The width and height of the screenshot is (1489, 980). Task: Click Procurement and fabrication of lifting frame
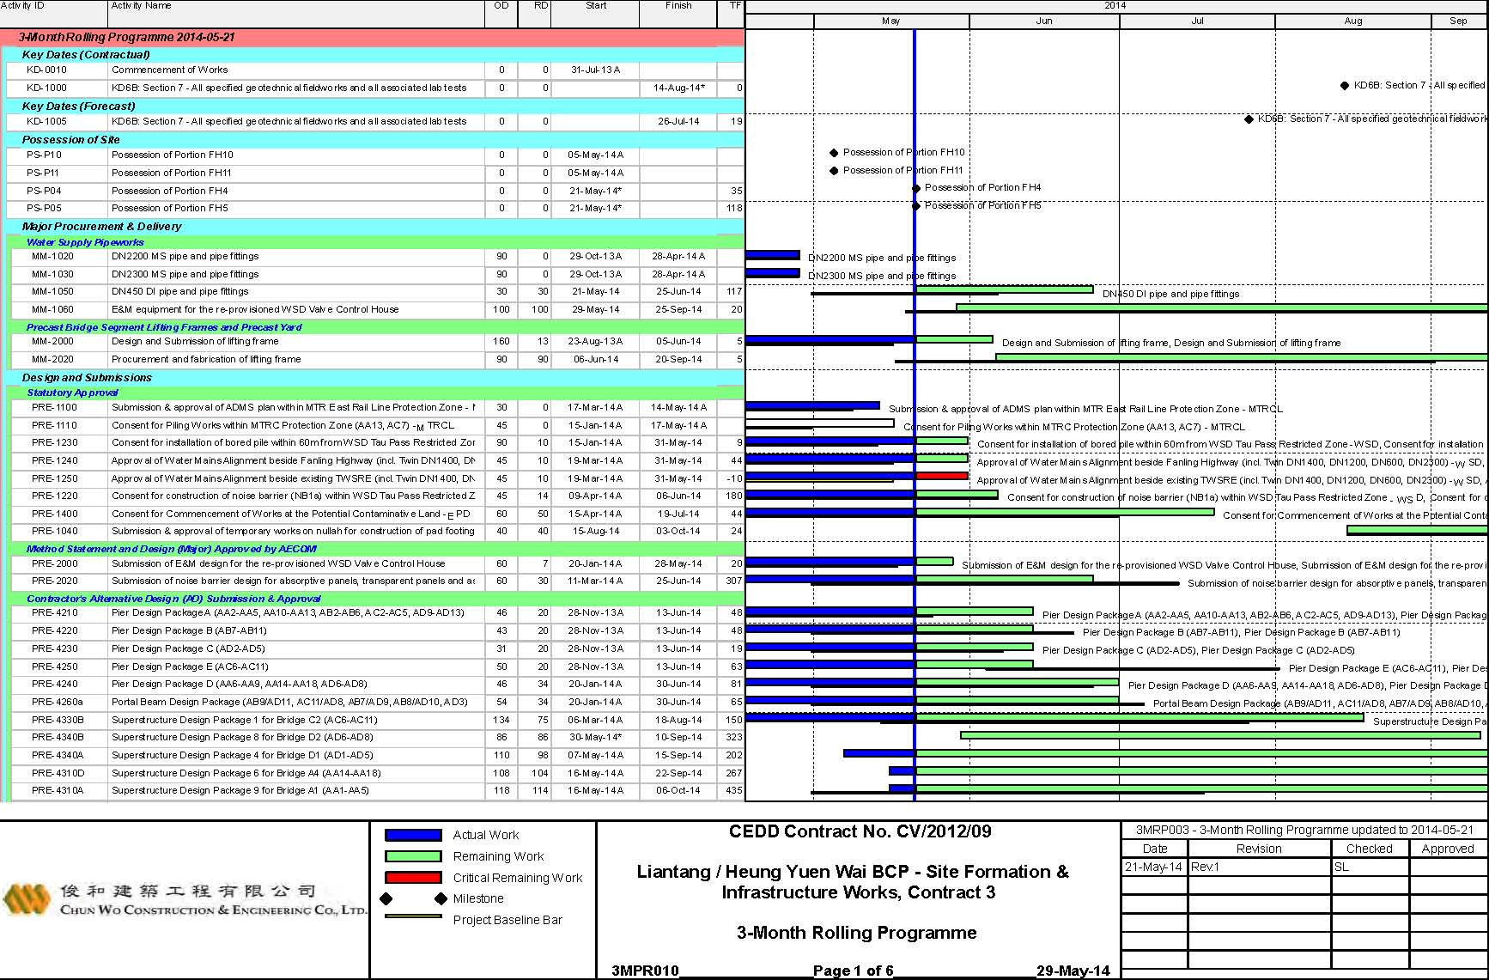coord(206,359)
